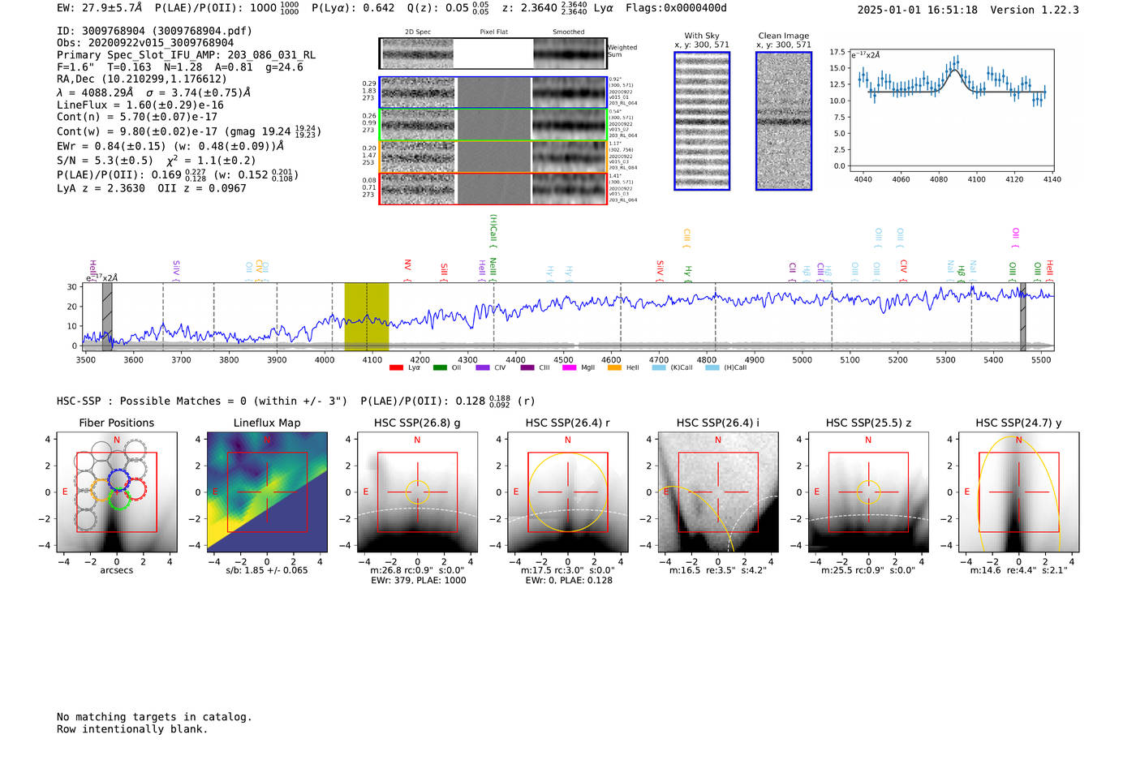Image resolution: width=1136 pixels, height=773 pixels.
Task: Select the orange-bordered fiber 2D spec row
Action: point(493,157)
